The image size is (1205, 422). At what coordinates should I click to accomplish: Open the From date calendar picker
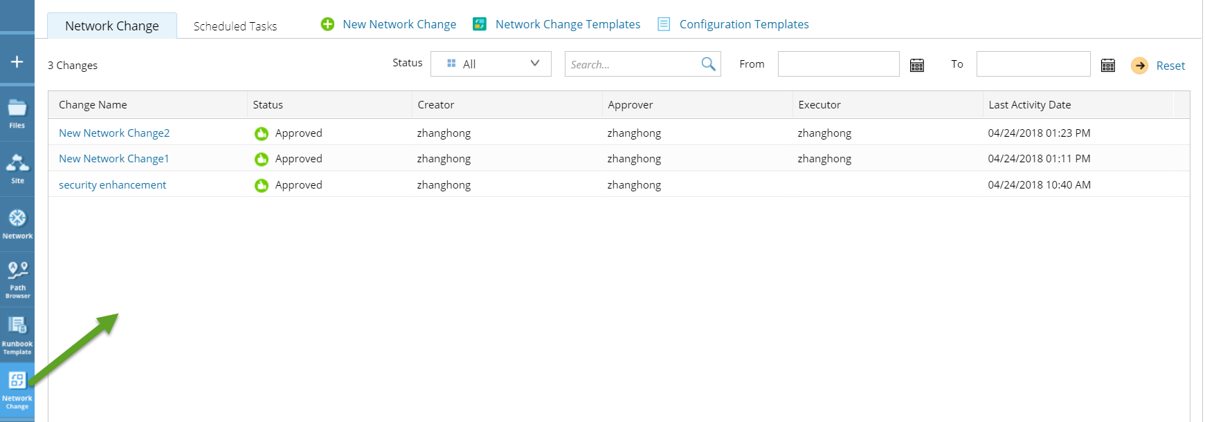[x=917, y=65]
